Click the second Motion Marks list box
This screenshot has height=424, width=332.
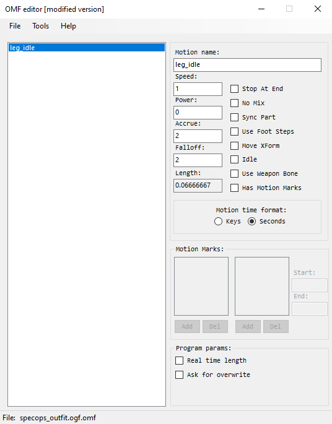point(262,286)
